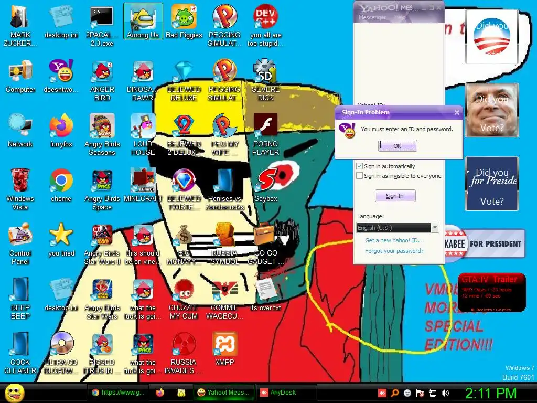Click the Computer desktop icon
This screenshot has width=537, height=403.
[20, 77]
